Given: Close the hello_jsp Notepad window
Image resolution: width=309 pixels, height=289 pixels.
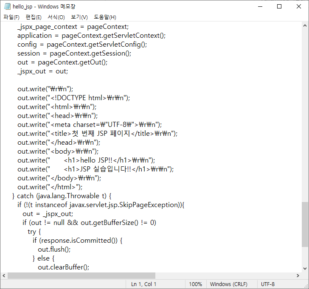Looking at the screenshot, I should (299, 6).
